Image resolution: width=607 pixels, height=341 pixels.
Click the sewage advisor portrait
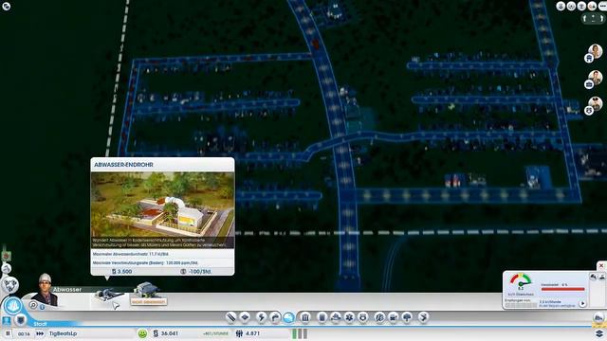(46, 290)
